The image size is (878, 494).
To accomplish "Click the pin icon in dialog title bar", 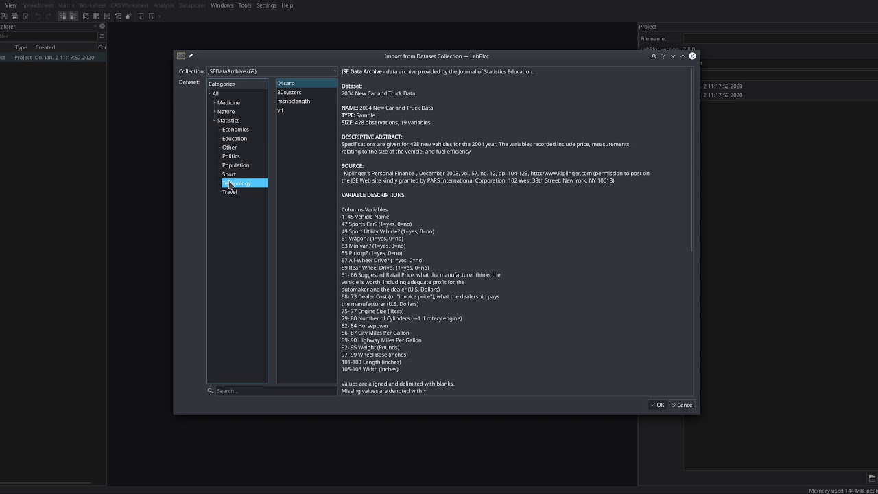I will (191, 56).
